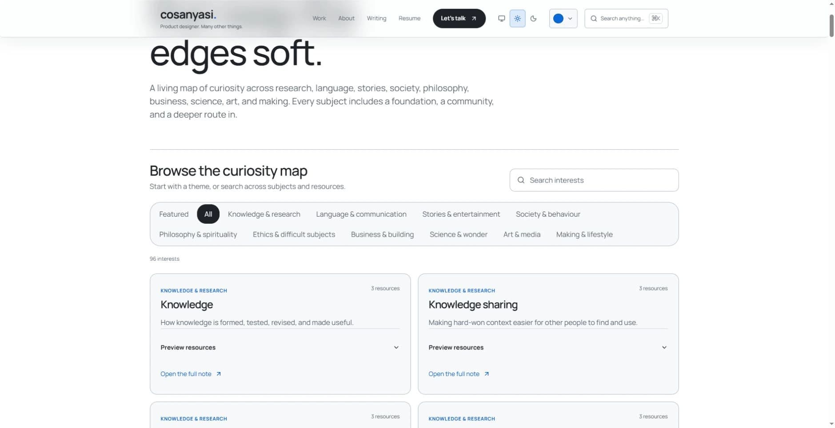Open the full note for Knowledge sharing
Screen dimensions: 835x428
pos(459,374)
